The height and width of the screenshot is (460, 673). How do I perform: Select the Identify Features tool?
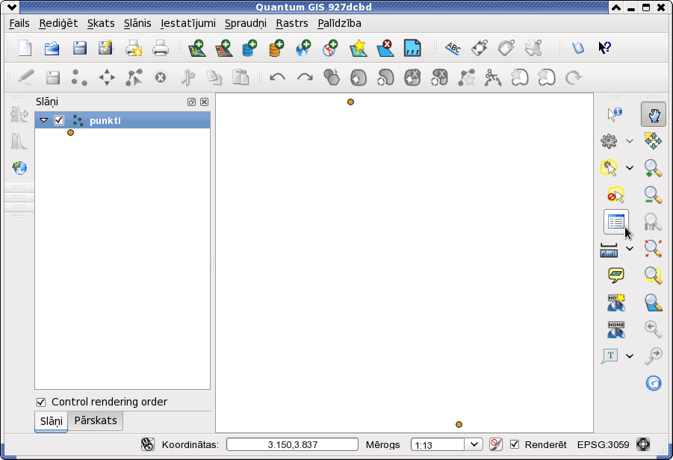615,114
